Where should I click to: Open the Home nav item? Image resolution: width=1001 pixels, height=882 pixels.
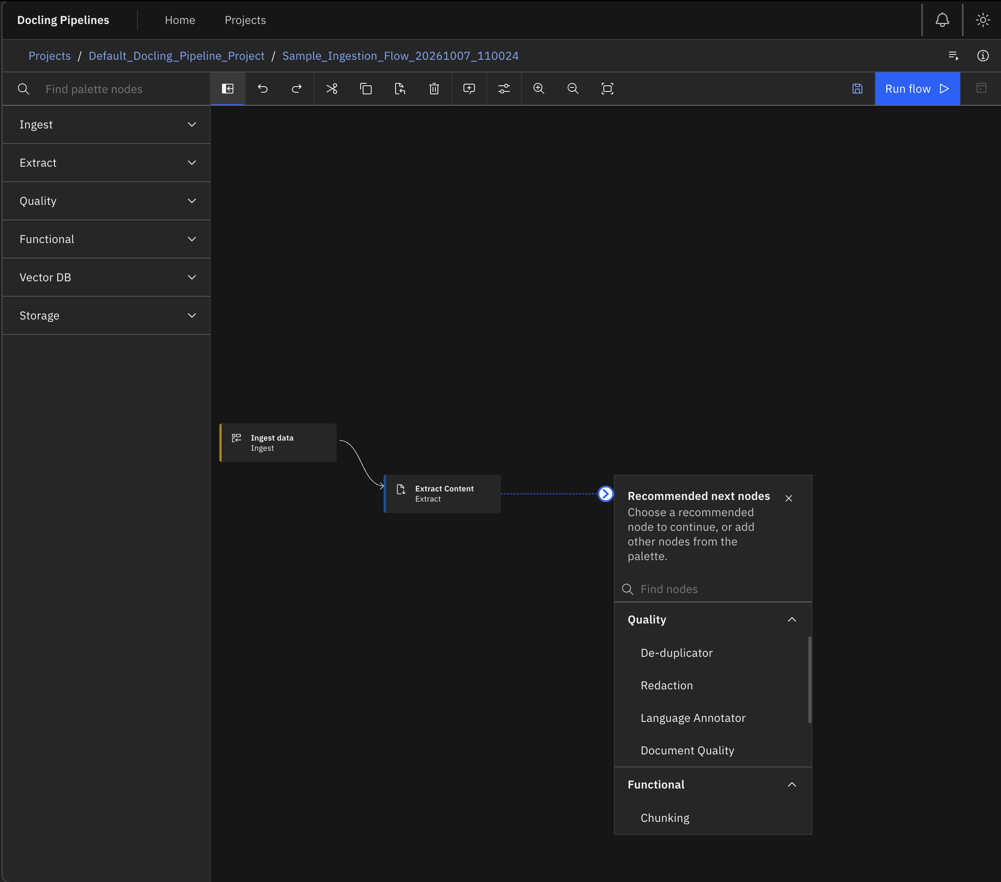click(x=180, y=20)
